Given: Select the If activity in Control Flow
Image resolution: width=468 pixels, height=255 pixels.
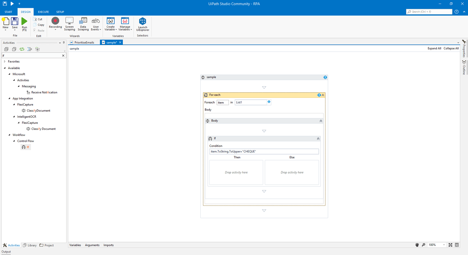Looking at the screenshot, I should point(26,147).
